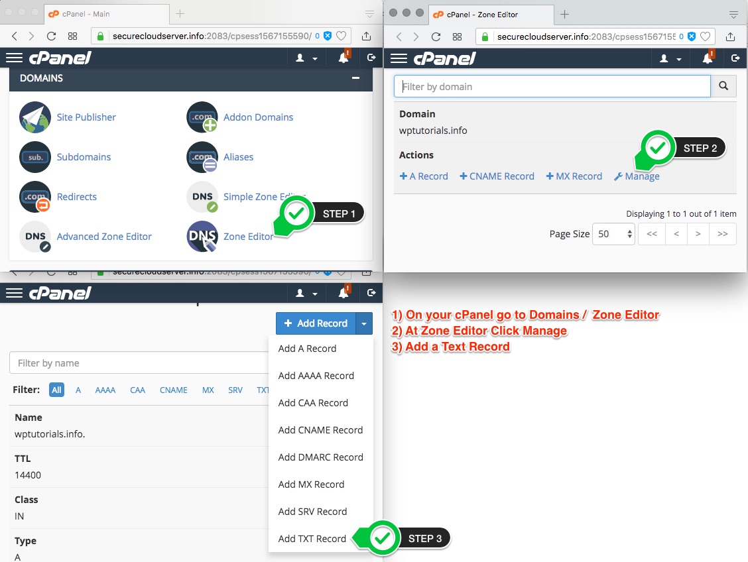Open tab list menu in Main browser
The width and height of the screenshot is (748, 562).
370,15
